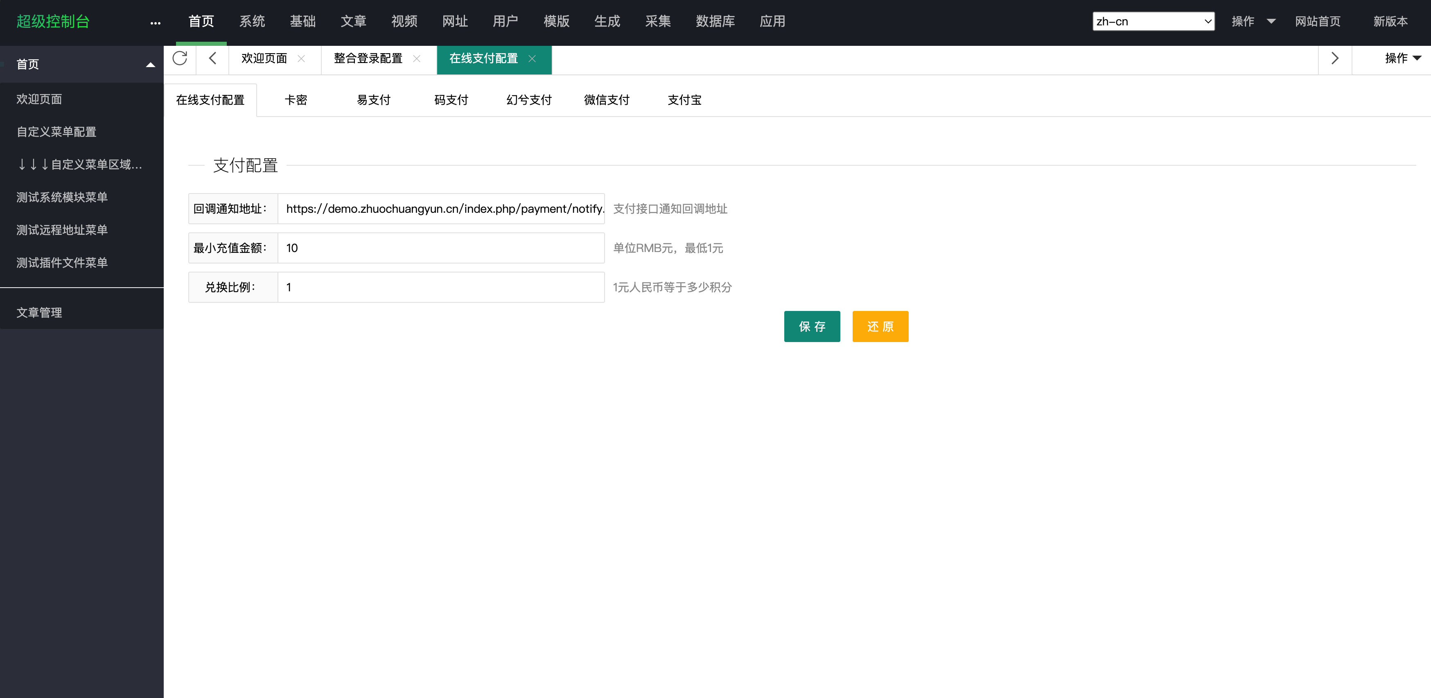The image size is (1431, 698).
Task: Open the zh-cn language dropdown
Action: (1153, 22)
